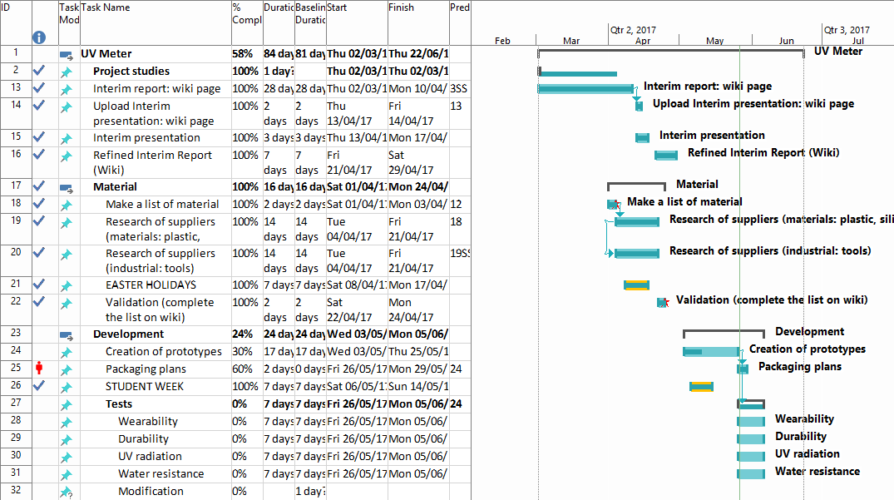Click the Start column header
The height and width of the screenshot is (500, 894).
coord(356,22)
